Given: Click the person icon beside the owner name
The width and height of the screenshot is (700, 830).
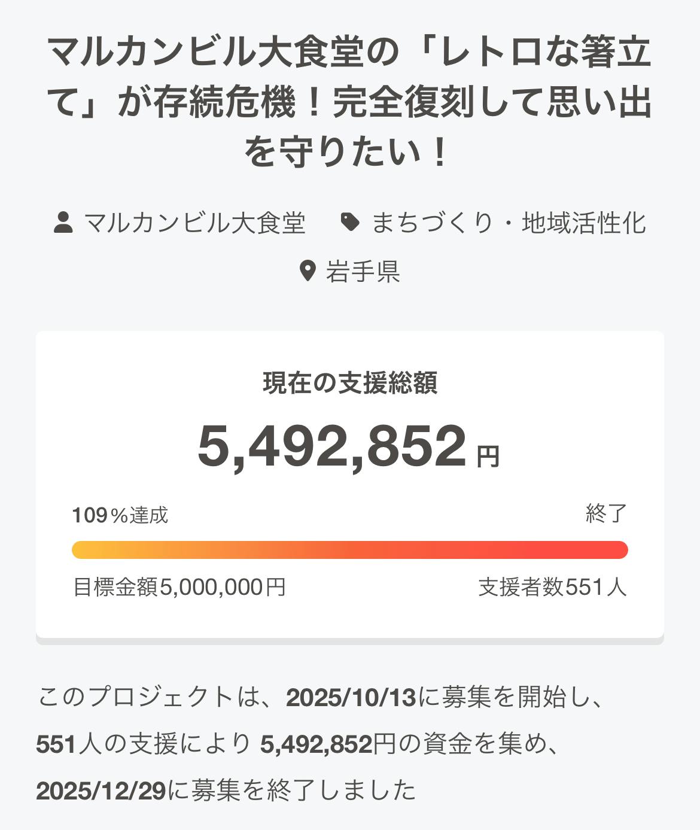Looking at the screenshot, I should click(63, 223).
